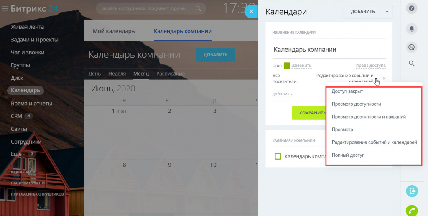The width and height of the screenshot is (428, 216).
Task: Open Диск in left menu
Action: point(17,78)
